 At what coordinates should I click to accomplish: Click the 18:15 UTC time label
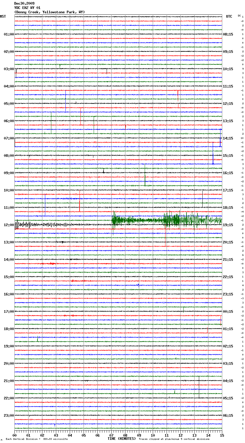(228, 208)
